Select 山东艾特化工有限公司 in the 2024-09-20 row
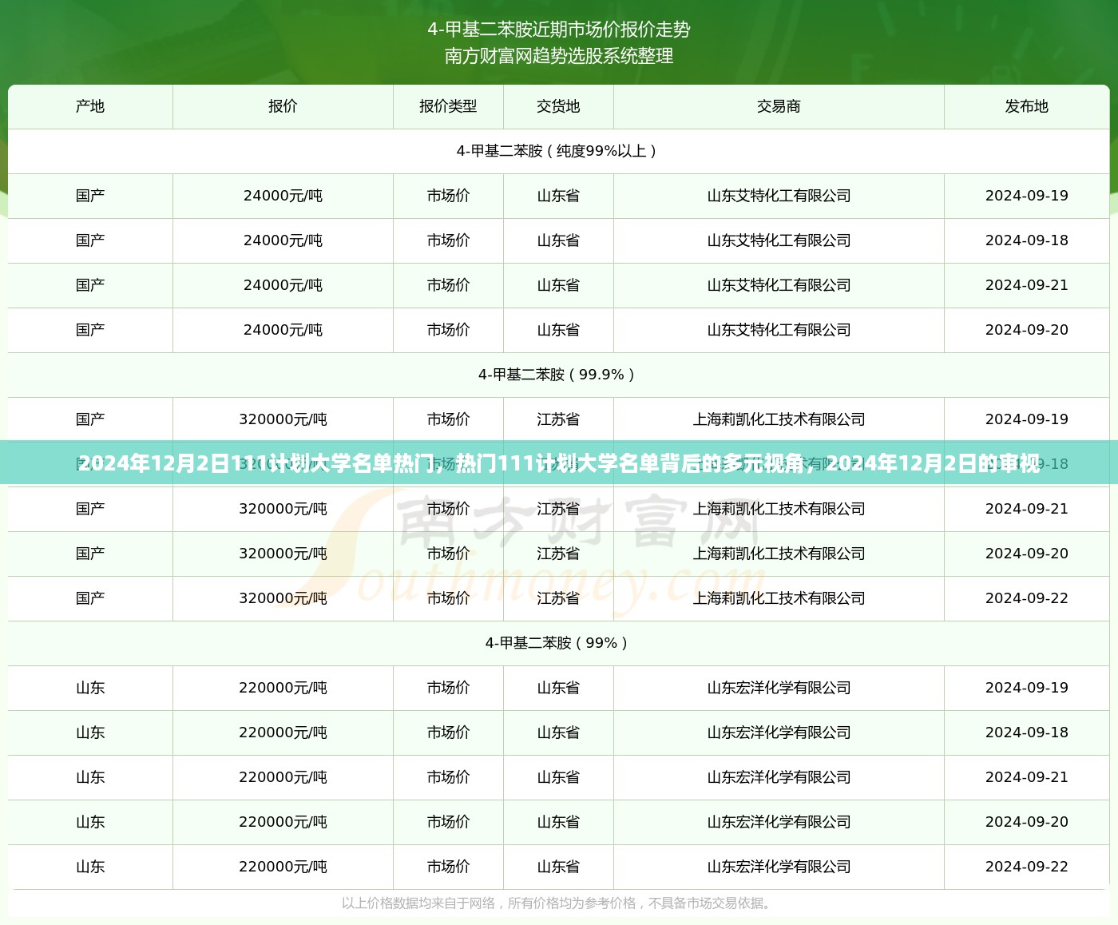 pyautogui.click(x=779, y=330)
